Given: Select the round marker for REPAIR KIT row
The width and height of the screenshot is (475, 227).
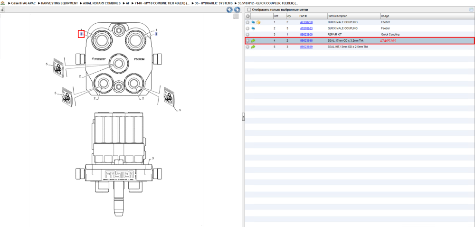Looking at the screenshot, I should tap(247, 35).
